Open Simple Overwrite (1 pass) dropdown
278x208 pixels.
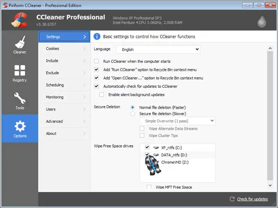177,121
